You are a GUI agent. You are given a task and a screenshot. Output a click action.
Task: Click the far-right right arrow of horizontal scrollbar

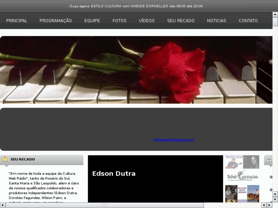tap(270, 205)
